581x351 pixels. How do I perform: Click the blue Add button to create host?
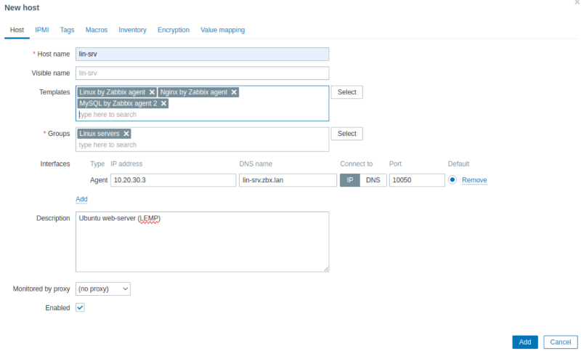(x=525, y=342)
